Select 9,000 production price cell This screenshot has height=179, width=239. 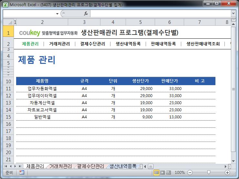point(140,117)
